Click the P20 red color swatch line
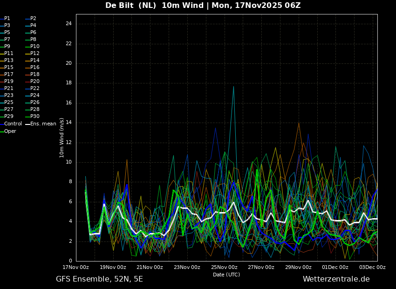 pyautogui.click(x=27, y=82)
